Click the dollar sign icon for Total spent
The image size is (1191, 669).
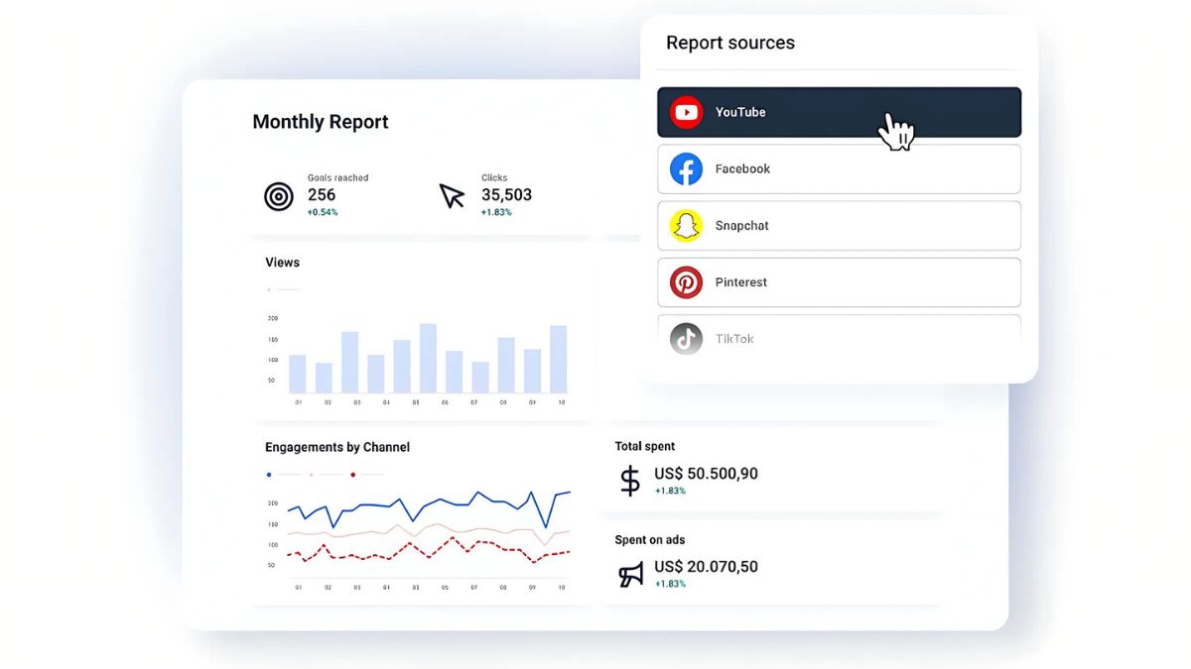click(630, 481)
